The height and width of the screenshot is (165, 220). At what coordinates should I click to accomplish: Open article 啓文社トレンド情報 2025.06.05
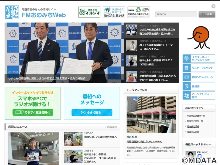coord(100,158)
